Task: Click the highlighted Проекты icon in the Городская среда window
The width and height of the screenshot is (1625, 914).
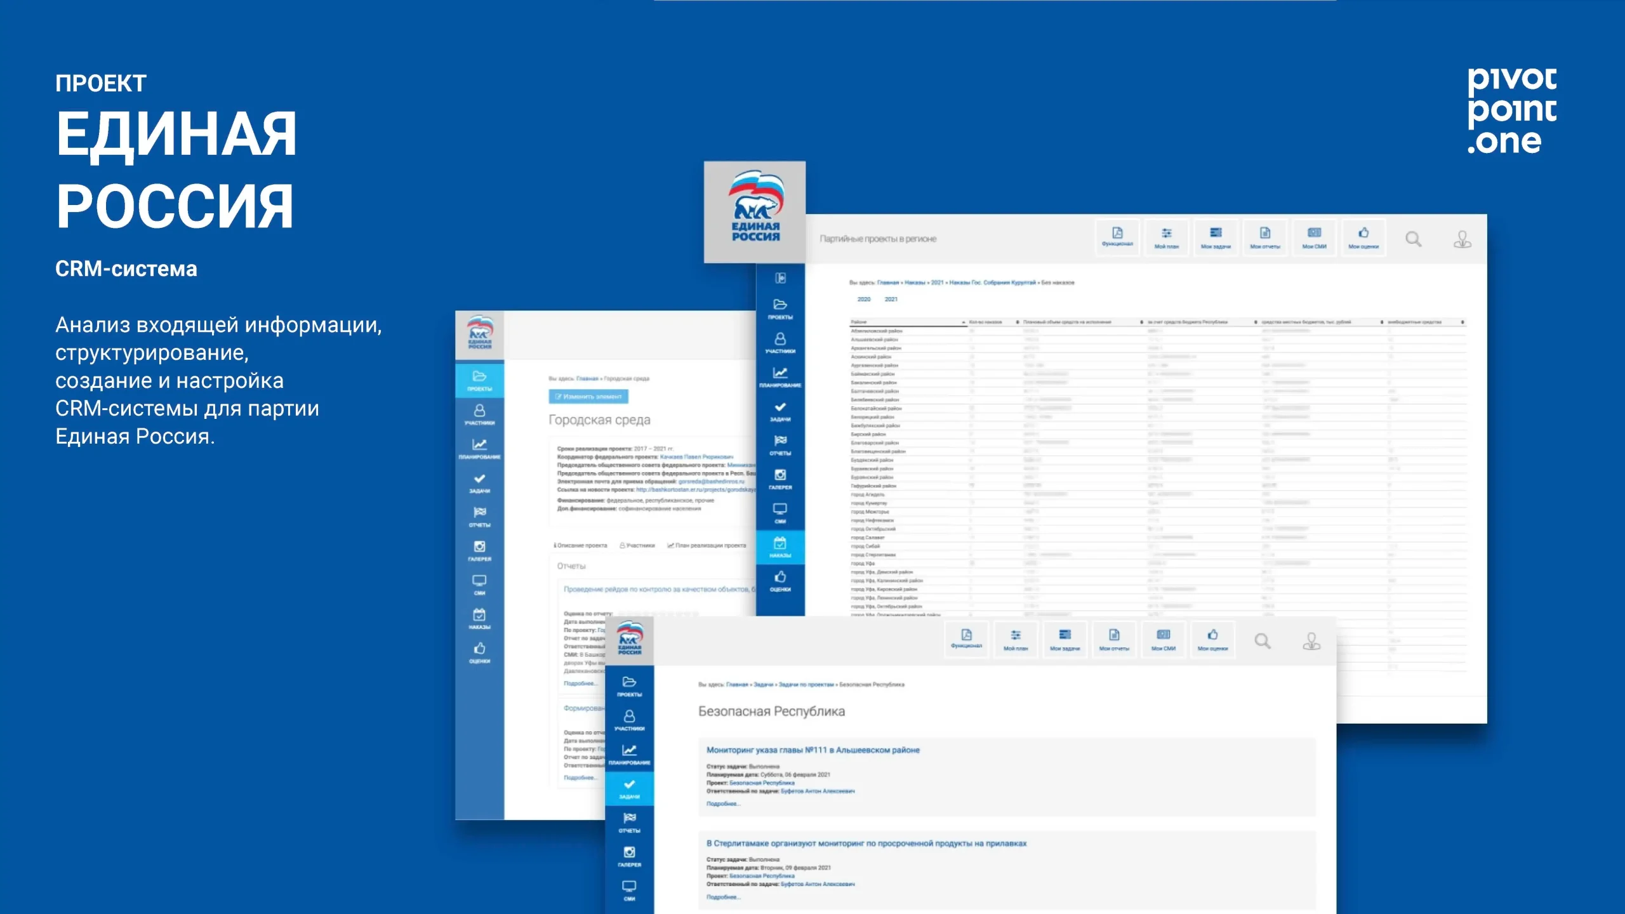Action: pyautogui.click(x=479, y=380)
